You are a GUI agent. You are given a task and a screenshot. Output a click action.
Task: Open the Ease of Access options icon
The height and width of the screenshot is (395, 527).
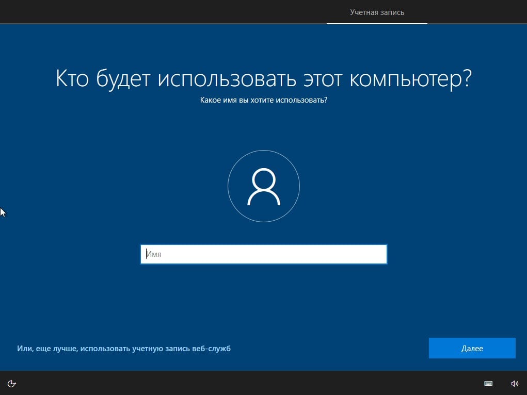tap(12, 383)
